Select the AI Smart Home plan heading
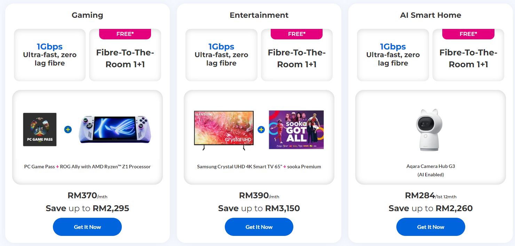The image size is (515, 246). [x=430, y=15]
